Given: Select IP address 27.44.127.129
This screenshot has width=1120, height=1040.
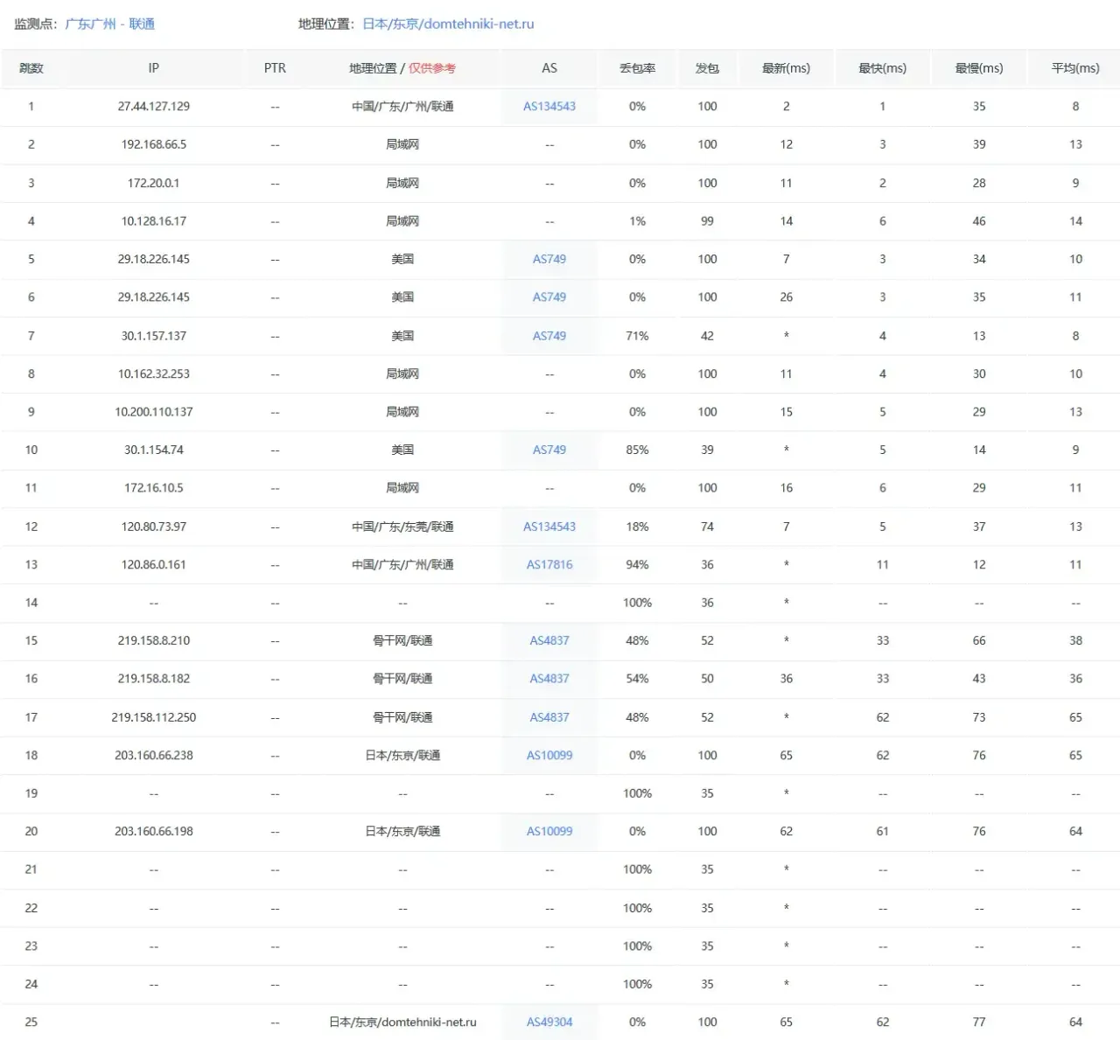Looking at the screenshot, I should [x=154, y=106].
